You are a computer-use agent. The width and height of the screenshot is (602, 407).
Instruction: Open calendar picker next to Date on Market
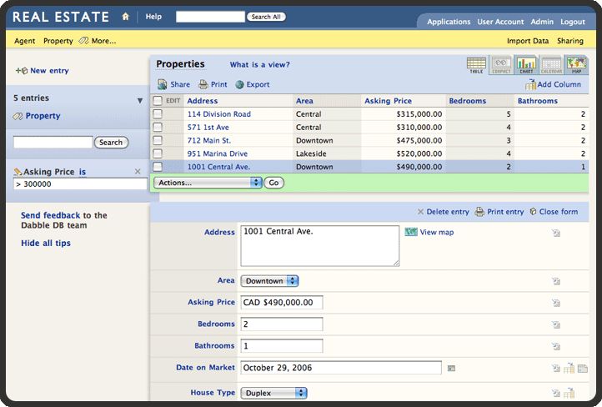pos(451,368)
